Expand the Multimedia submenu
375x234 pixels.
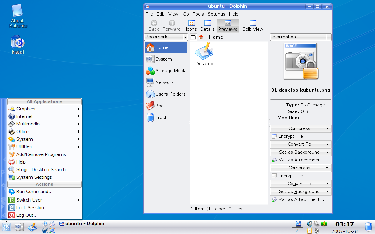coord(45,124)
